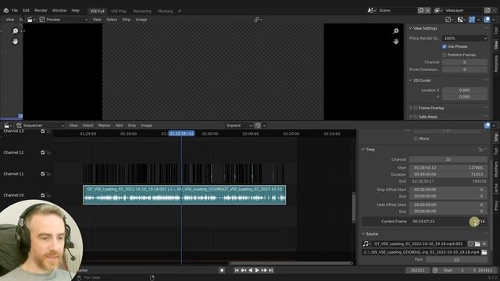This screenshot has height=281, width=500.
Task: Browse filepath folder icon in Source
Action: tap(484, 252)
